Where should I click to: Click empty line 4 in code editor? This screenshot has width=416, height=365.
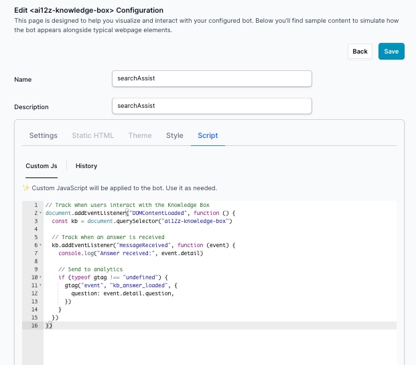coord(220,229)
